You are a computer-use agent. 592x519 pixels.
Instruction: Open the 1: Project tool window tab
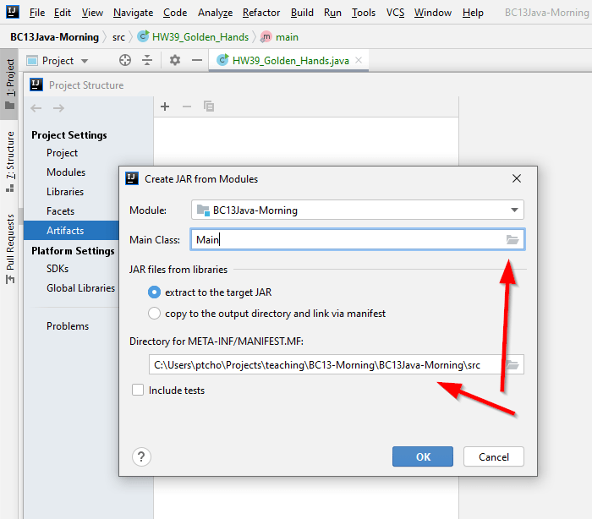(x=9, y=84)
